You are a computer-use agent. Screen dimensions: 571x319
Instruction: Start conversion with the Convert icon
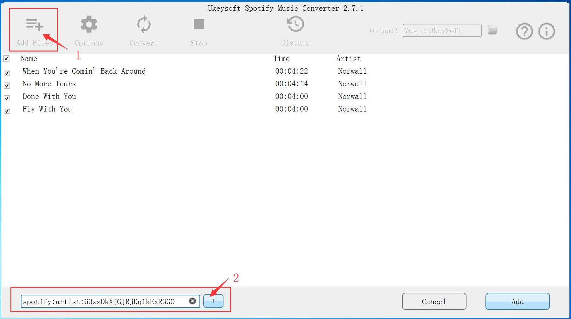pyautogui.click(x=144, y=25)
